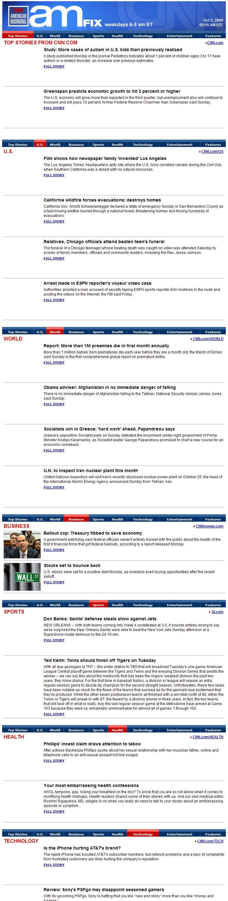Open FULL STORY for the iPhone hurting AT&T article
Image resolution: width=228 pixels, height=901 pixels.
pos(54,865)
